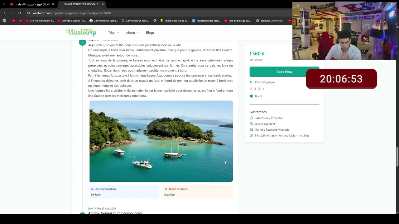Click the Wantotrip logo

81,32
